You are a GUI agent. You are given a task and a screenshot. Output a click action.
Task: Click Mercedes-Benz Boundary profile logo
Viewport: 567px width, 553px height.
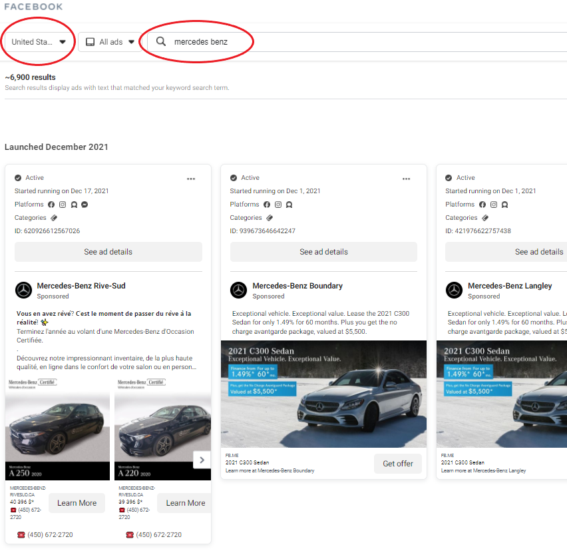(x=239, y=290)
